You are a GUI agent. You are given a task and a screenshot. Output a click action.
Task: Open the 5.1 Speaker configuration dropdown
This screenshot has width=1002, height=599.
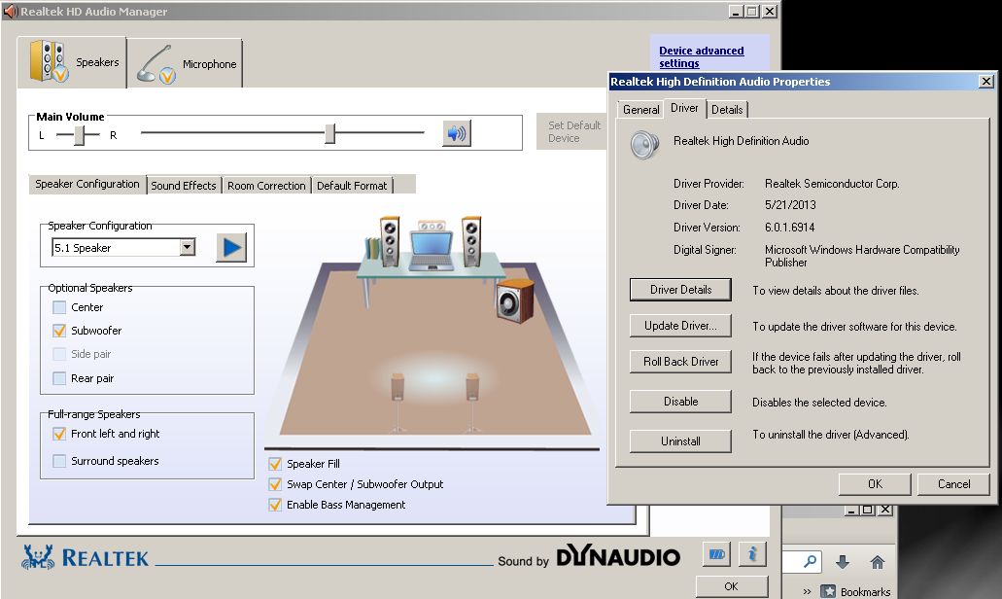(x=188, y=247)
